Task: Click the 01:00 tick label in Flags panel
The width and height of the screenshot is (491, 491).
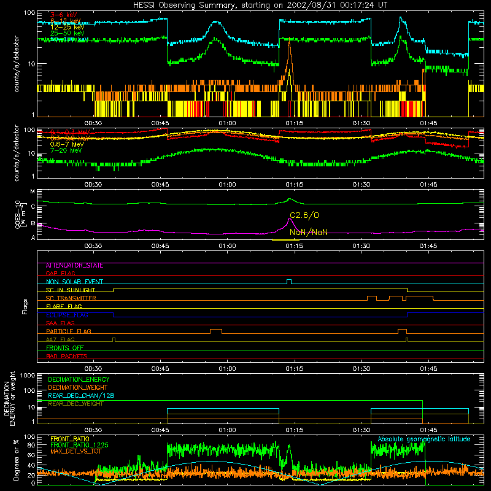Action: click(227, 369)
